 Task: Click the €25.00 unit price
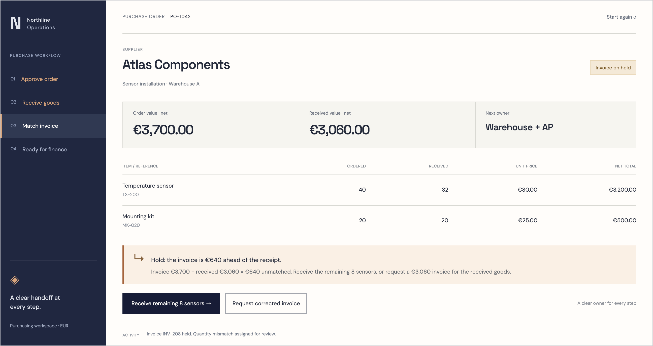point(528,220)
